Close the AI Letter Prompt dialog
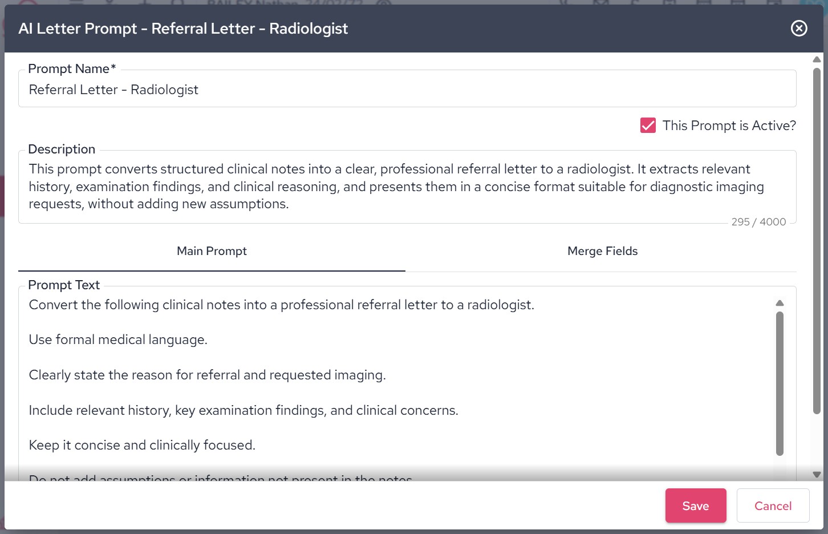Viewport: 828px width, 534px height. pyautogui.click(x=799, y=29)
